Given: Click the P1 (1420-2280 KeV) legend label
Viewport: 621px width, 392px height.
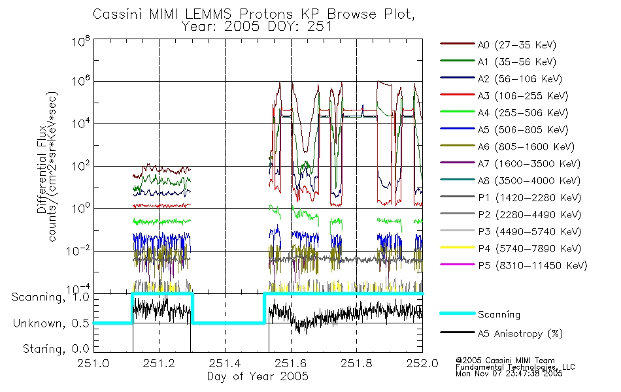Looking at the screenshot, I should [x=529, y=198].
